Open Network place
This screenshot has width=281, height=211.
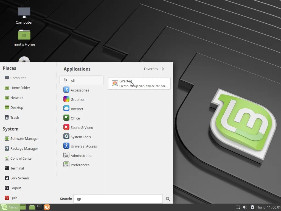(14, 98)
